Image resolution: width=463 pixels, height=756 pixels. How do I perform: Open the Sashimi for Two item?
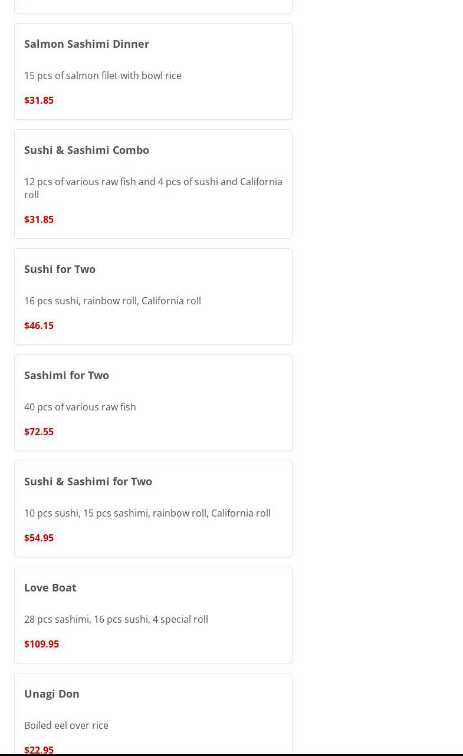coord(67,375)
